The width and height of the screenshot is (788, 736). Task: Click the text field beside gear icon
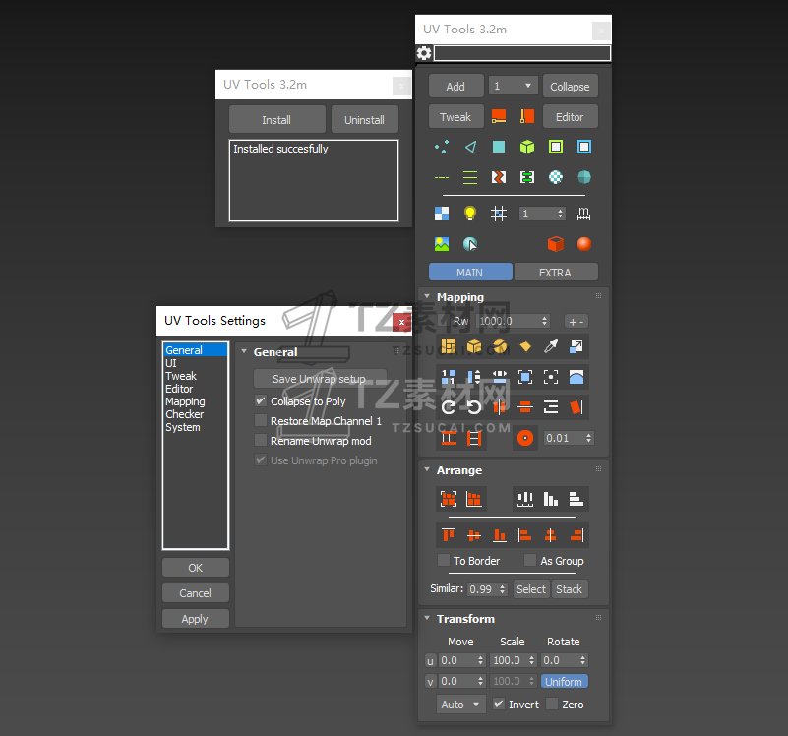[522, 53]
